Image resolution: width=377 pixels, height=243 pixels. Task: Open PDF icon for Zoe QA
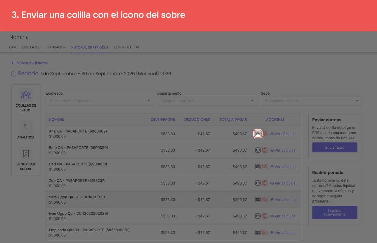(x=265, y=183)
